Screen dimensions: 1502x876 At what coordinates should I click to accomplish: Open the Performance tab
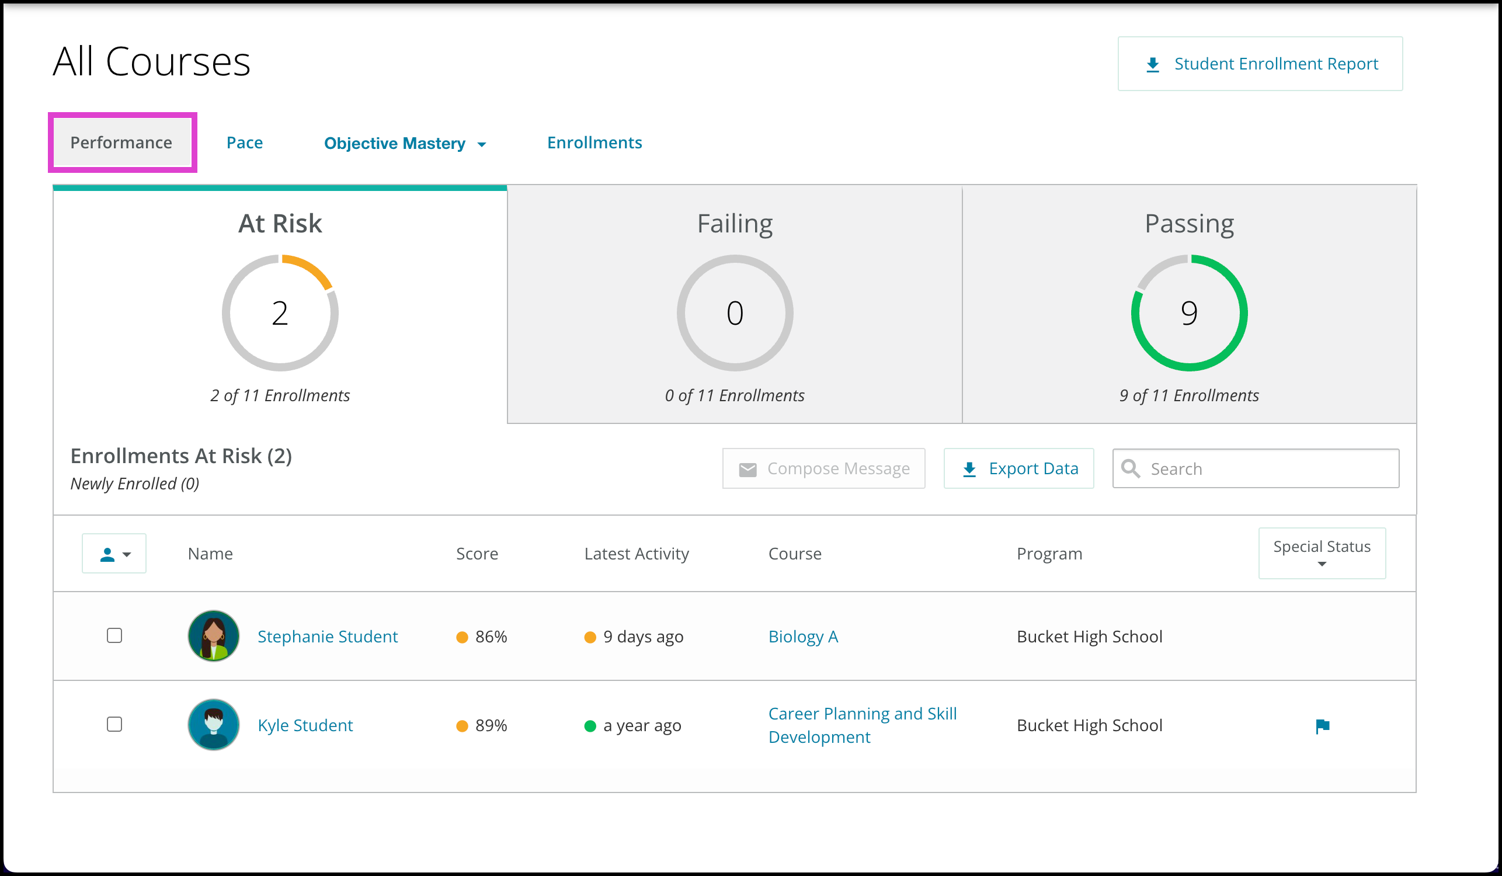121,142
